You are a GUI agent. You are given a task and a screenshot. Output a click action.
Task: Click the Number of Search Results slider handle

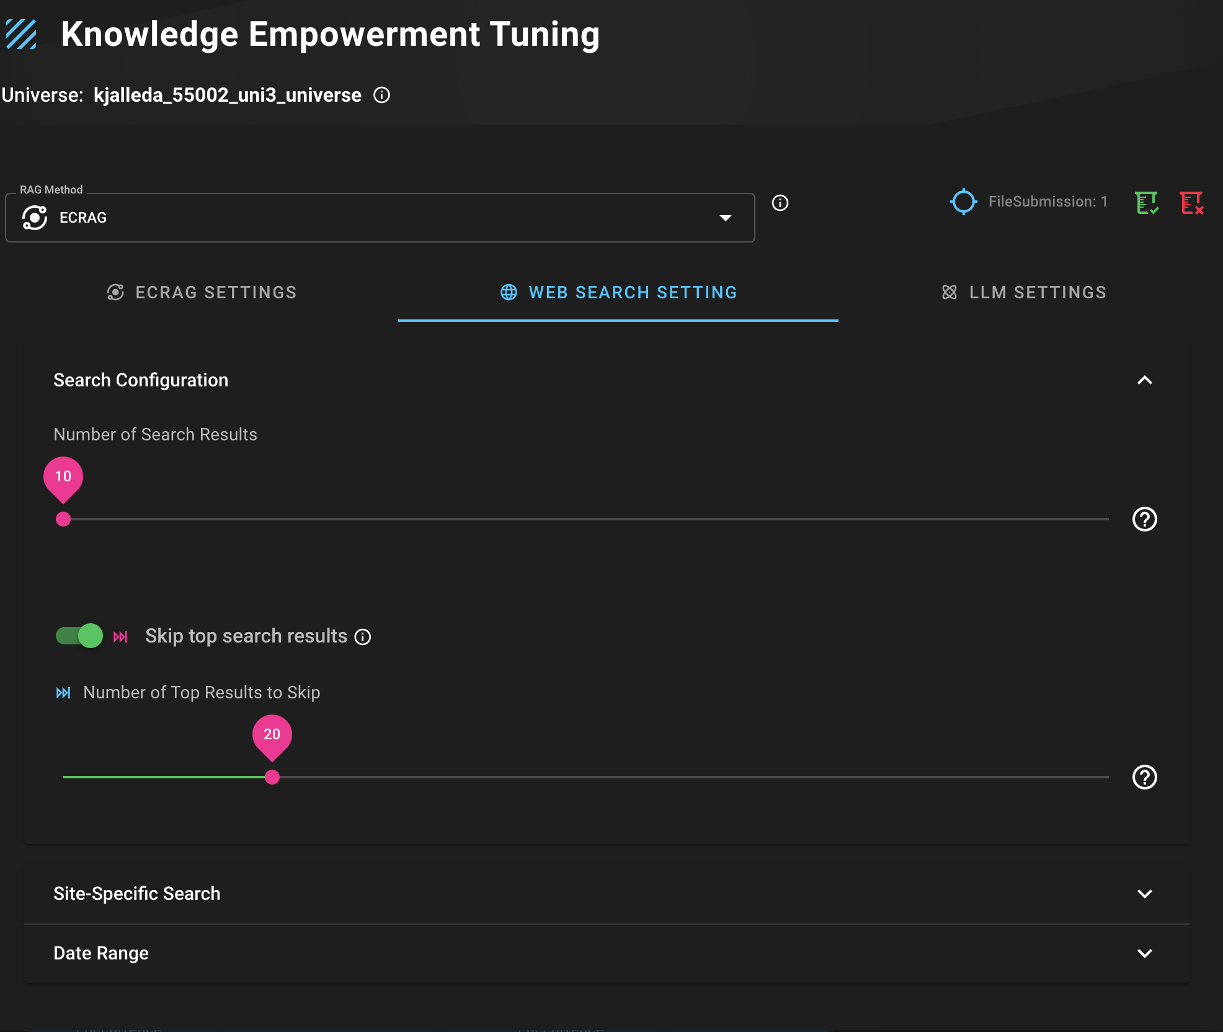tap(63, 519)
